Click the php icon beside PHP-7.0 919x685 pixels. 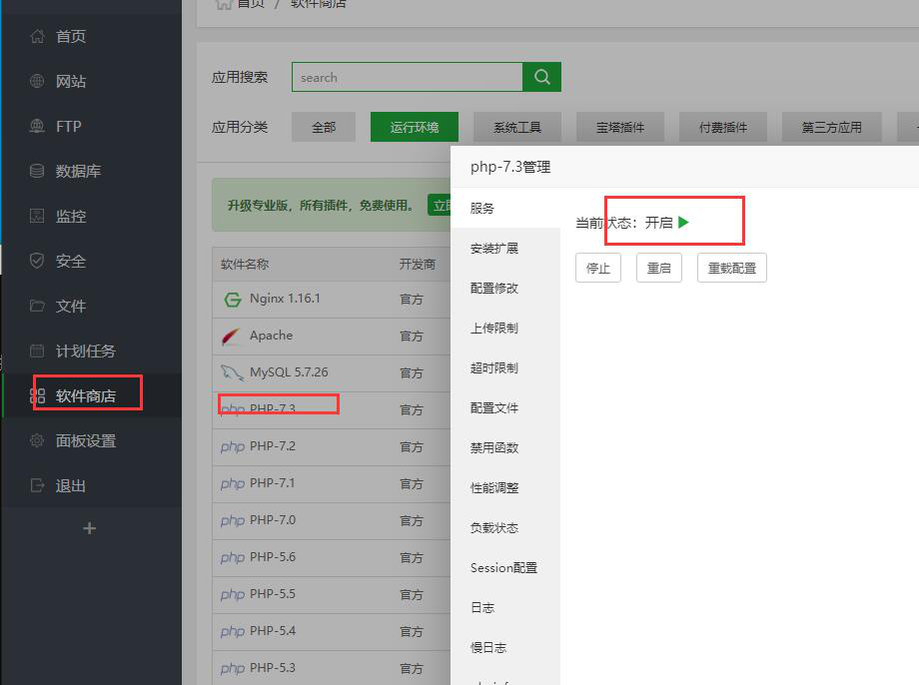(232, 520)
